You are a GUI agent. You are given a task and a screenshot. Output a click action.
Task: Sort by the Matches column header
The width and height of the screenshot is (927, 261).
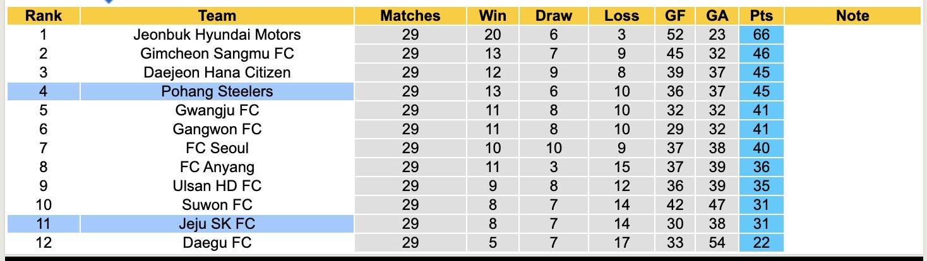tap(410, 16)
